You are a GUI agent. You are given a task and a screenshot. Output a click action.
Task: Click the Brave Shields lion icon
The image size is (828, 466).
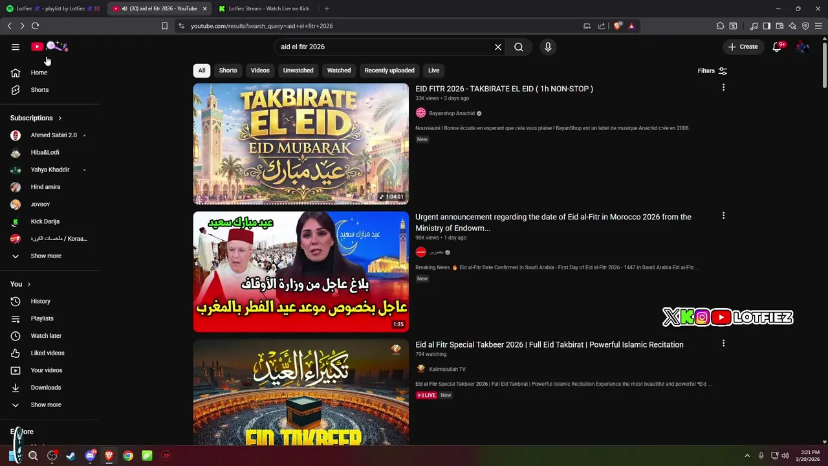(x=618, y=26)
